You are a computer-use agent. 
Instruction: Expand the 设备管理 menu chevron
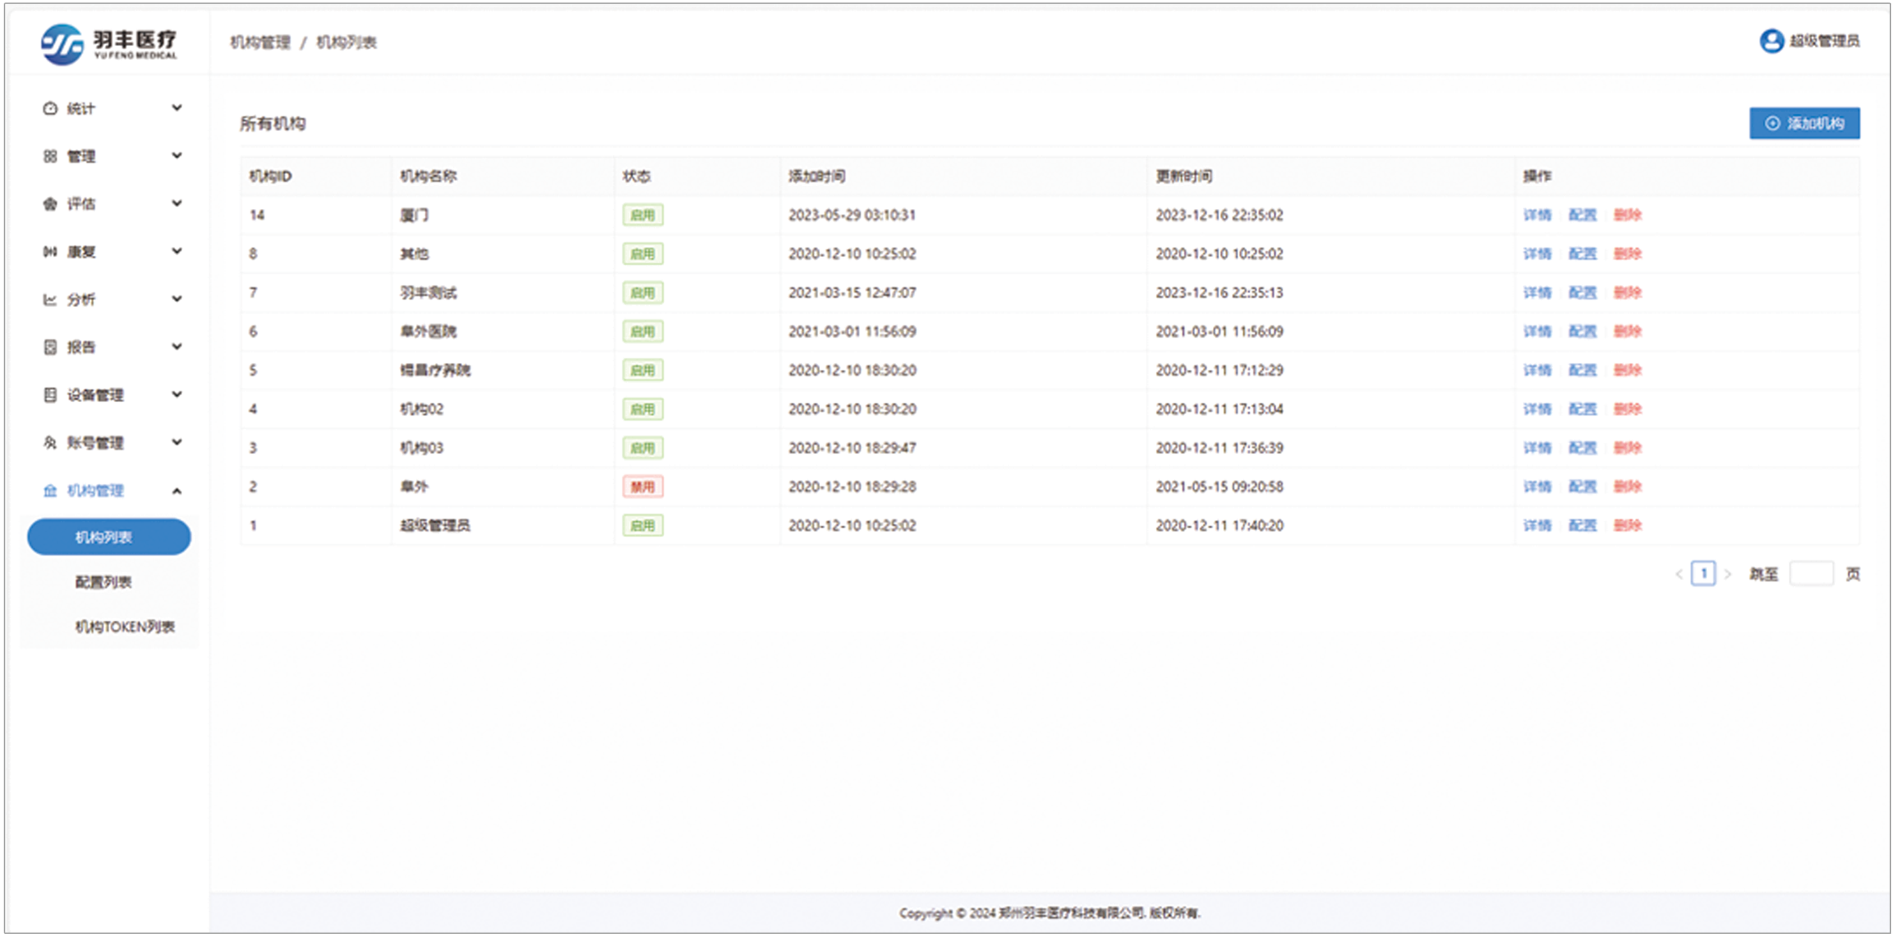tap(177, 394)
